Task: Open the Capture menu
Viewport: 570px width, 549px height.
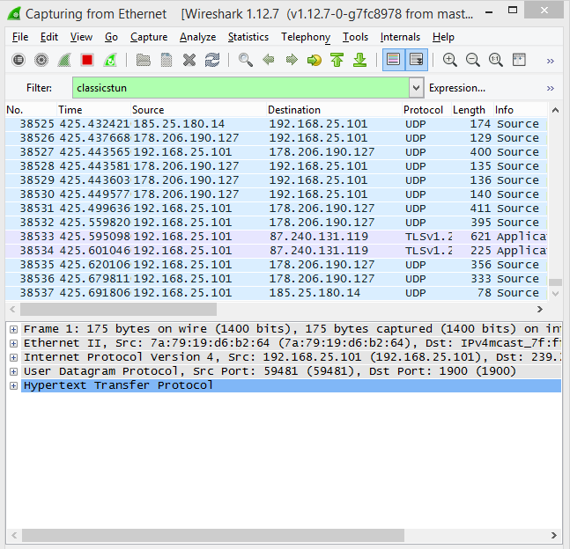Action: (149, 37)
